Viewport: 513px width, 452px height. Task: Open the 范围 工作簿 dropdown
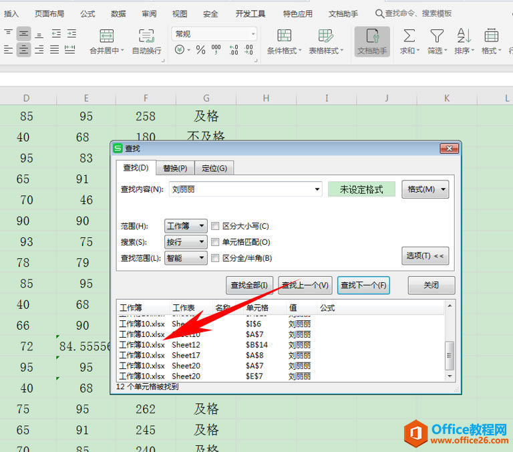click(x=186, y=226)
